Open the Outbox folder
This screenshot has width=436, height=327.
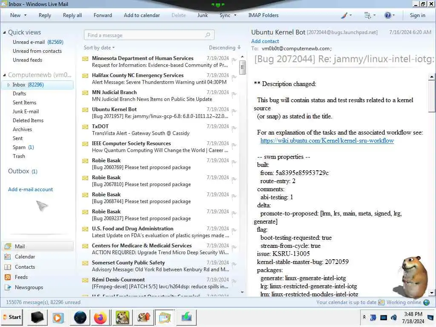coord(23,171)
